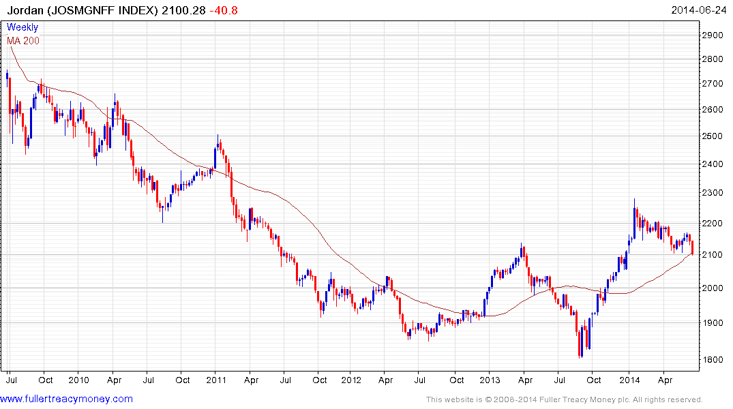Viewport: 733px width, 409px height.
Task: Click the 2100 price axis label
Action: [713, 255]
